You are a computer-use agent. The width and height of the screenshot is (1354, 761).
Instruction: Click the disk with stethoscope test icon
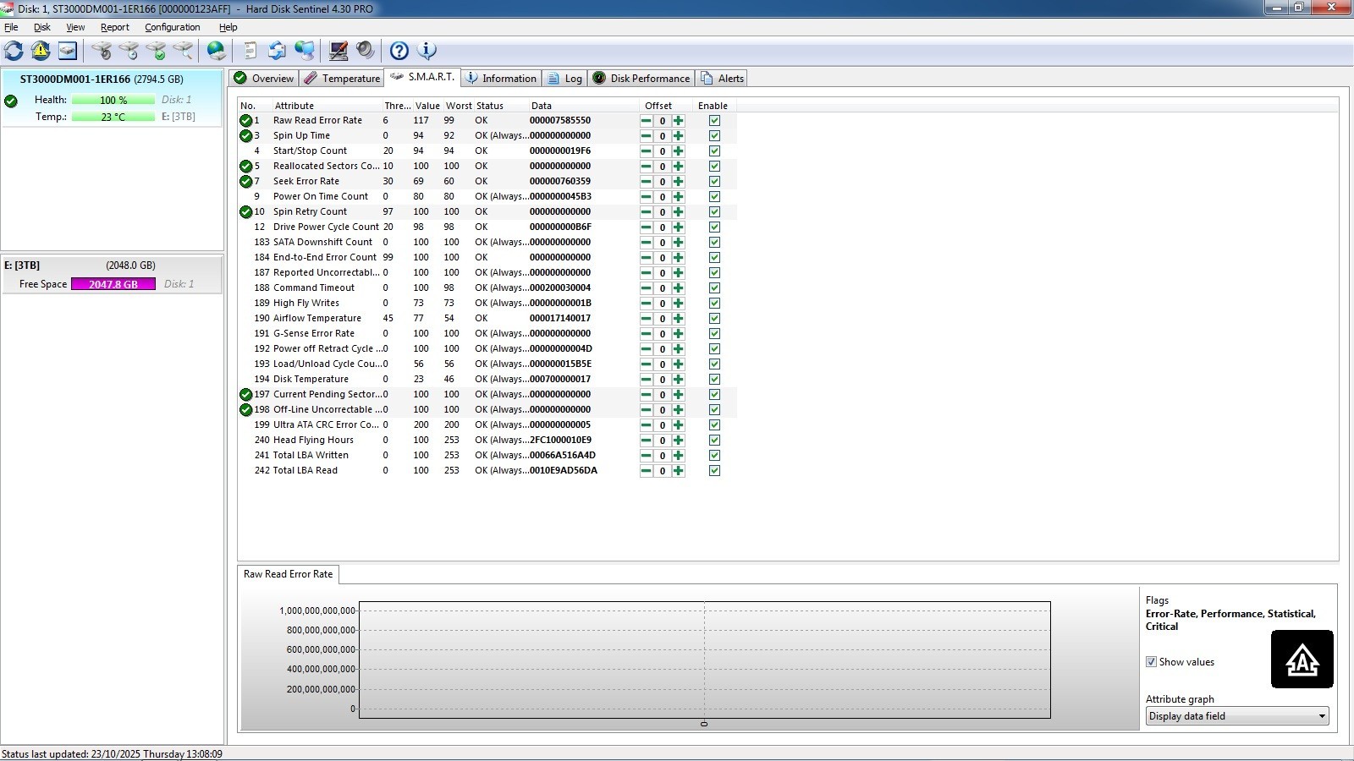(x=102, y=51)
